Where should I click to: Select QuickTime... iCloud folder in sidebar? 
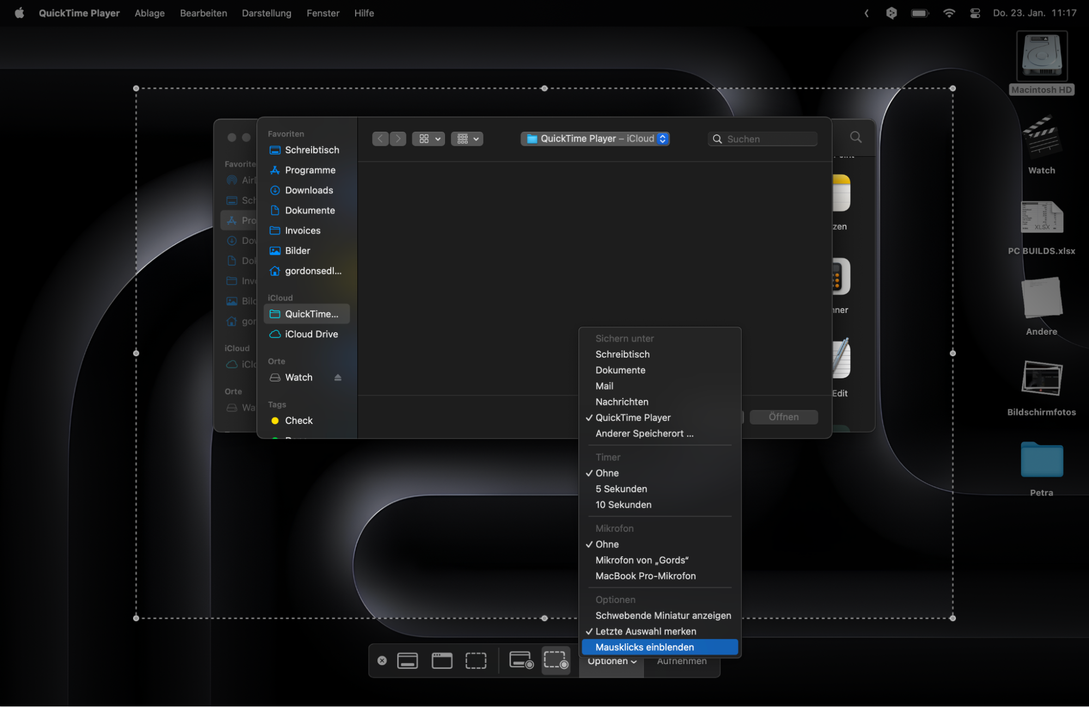point(307,314)
